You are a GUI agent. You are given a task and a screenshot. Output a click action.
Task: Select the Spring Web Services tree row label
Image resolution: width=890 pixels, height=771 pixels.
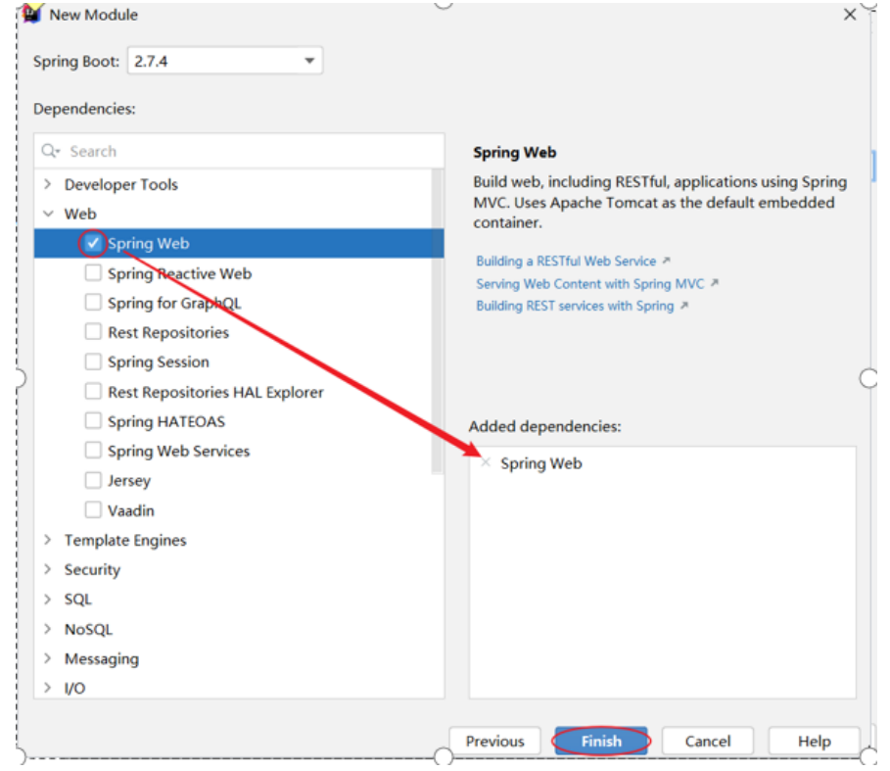[179, 451]
